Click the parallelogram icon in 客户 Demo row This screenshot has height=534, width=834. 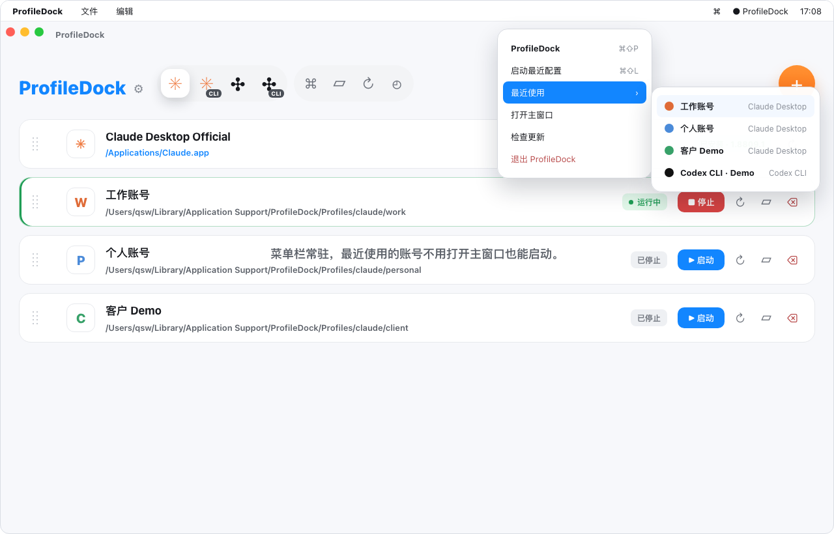(x=766, y=318)
